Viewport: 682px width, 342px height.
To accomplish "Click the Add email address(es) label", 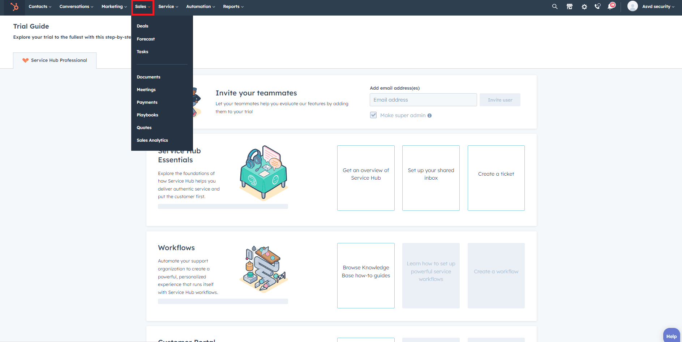I will tap(395, 88).
